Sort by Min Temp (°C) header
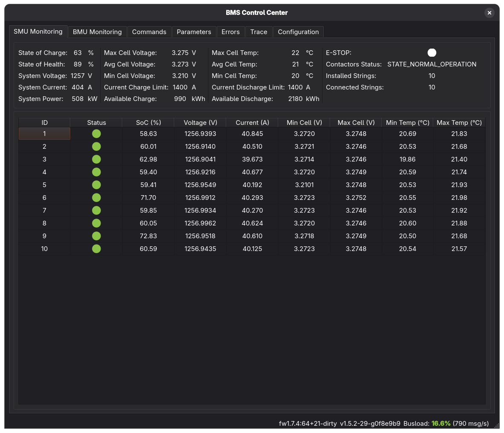Image resolution: width=504 pixels, height=433 pixels. 408,122
